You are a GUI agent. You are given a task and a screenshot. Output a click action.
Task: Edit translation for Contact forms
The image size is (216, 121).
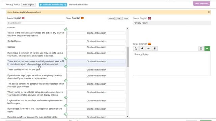tap(96, 41)
